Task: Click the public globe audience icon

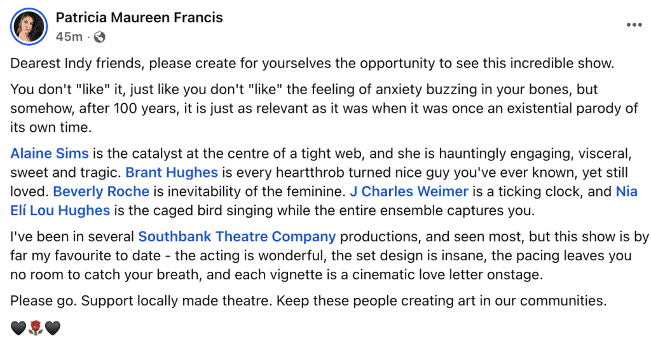Action: 99,37
